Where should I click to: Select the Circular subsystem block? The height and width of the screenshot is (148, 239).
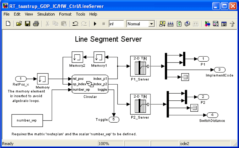click(90, 84)
